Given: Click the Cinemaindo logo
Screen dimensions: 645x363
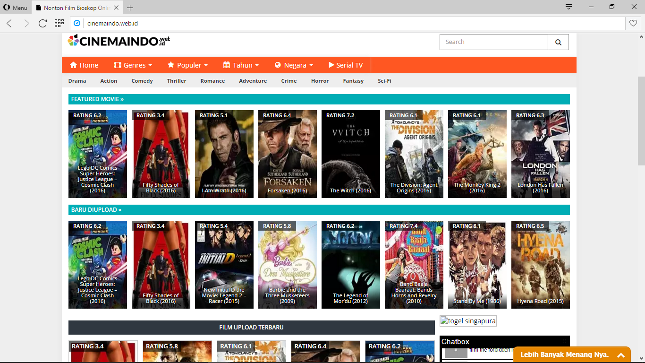Looking at the screenshot, I should pyautogui.click(x=119, y=41).
